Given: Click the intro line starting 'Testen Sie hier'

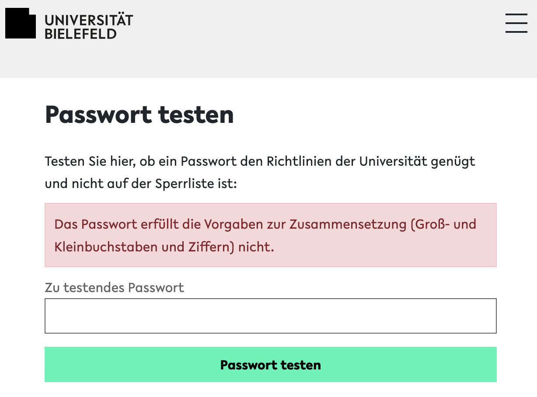Looking at the screenshot, I should click(x=260, y=161).
